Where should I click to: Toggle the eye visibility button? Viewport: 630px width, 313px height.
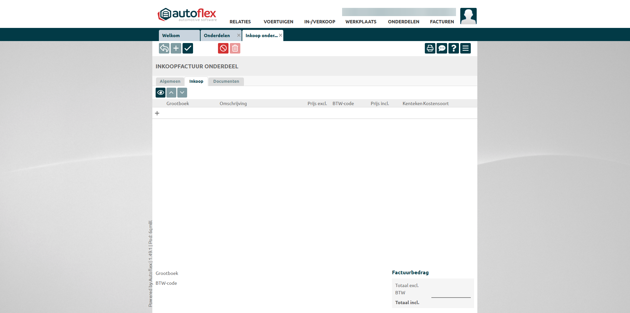[161, 93]
